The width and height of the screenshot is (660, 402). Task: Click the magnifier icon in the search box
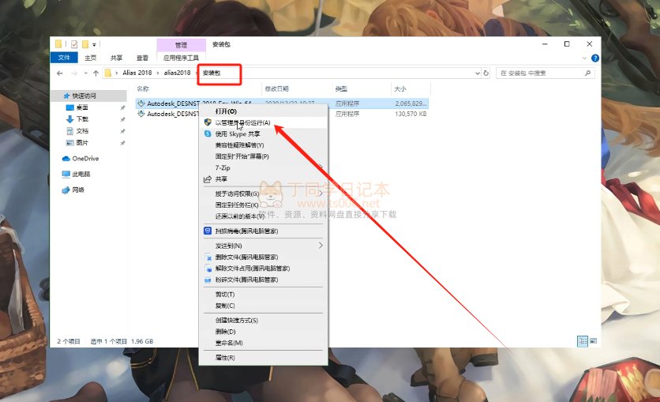587,73
